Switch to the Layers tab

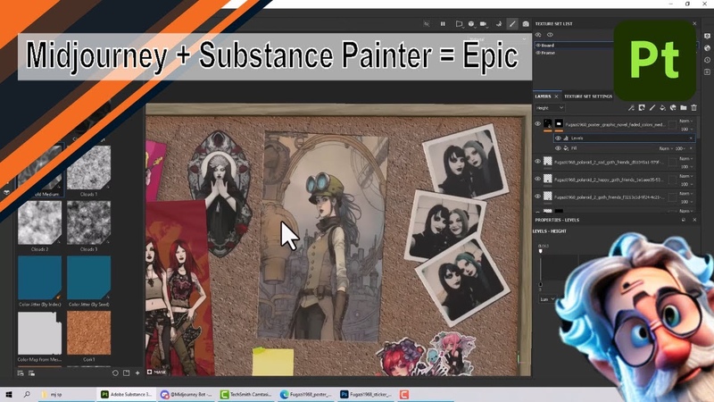pyautogui.click(x=543, y=96)
